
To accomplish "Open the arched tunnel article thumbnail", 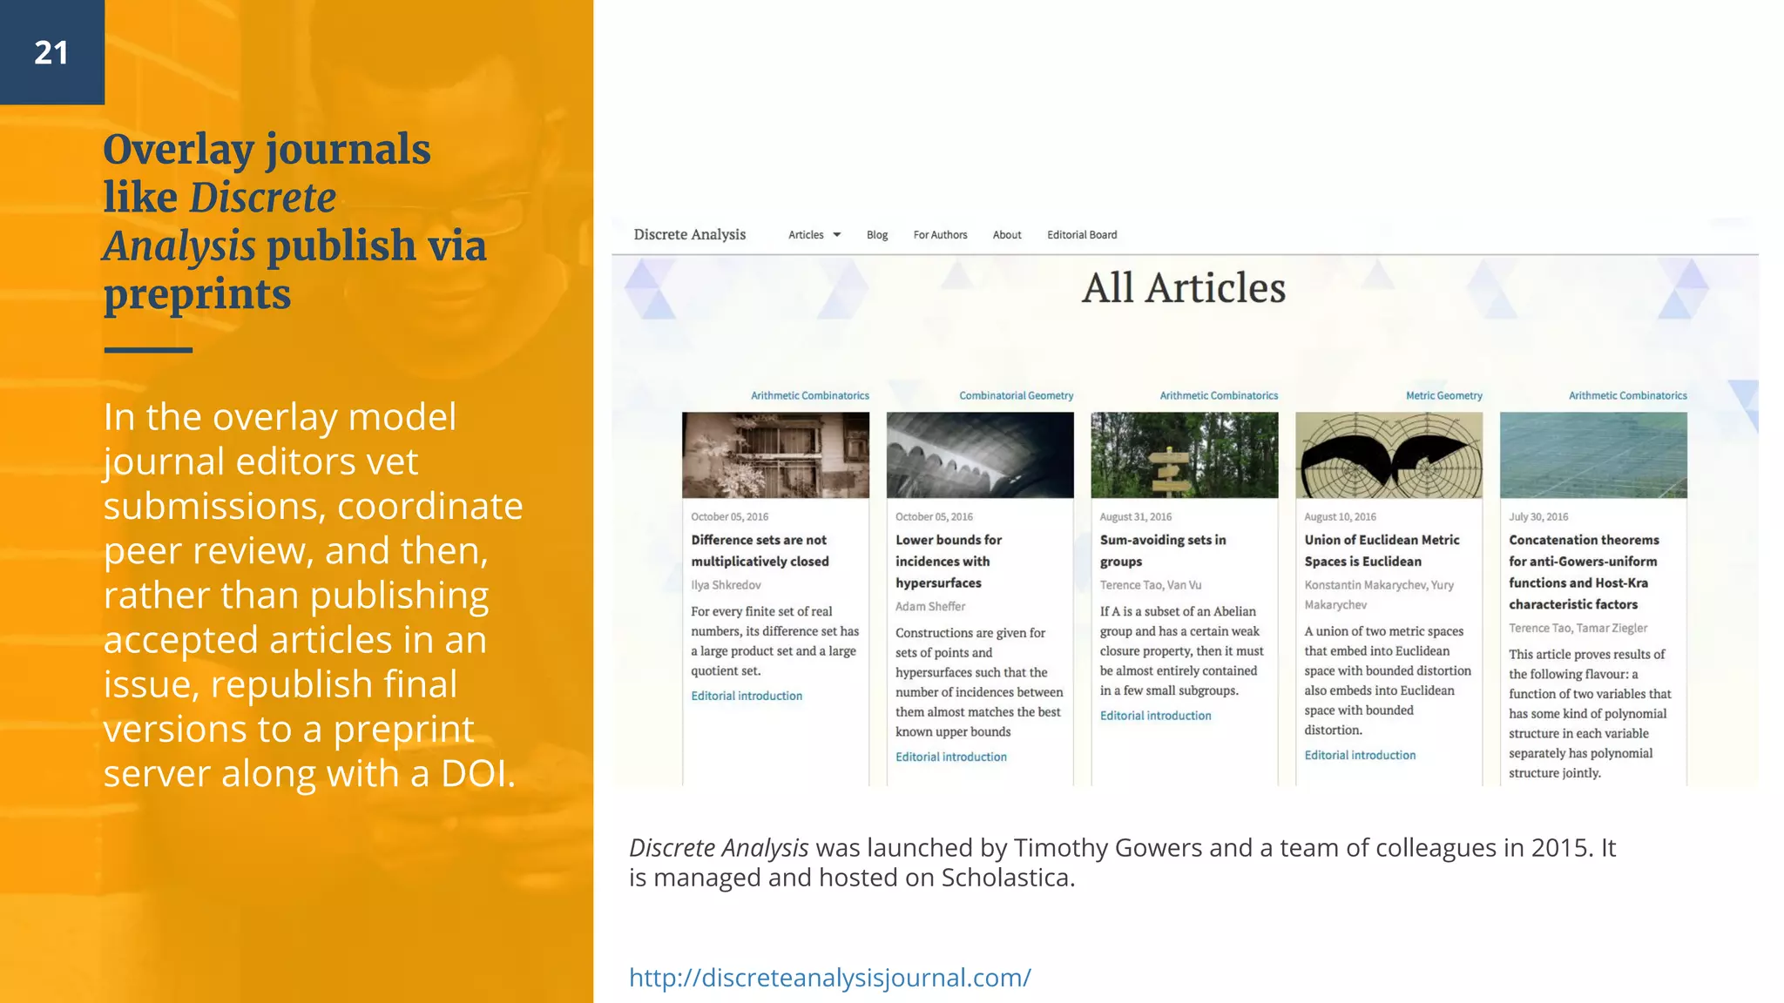I will (x=980, y=455).
